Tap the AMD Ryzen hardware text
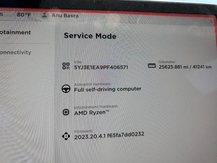The image size is (217, 163). click(92, 112)
